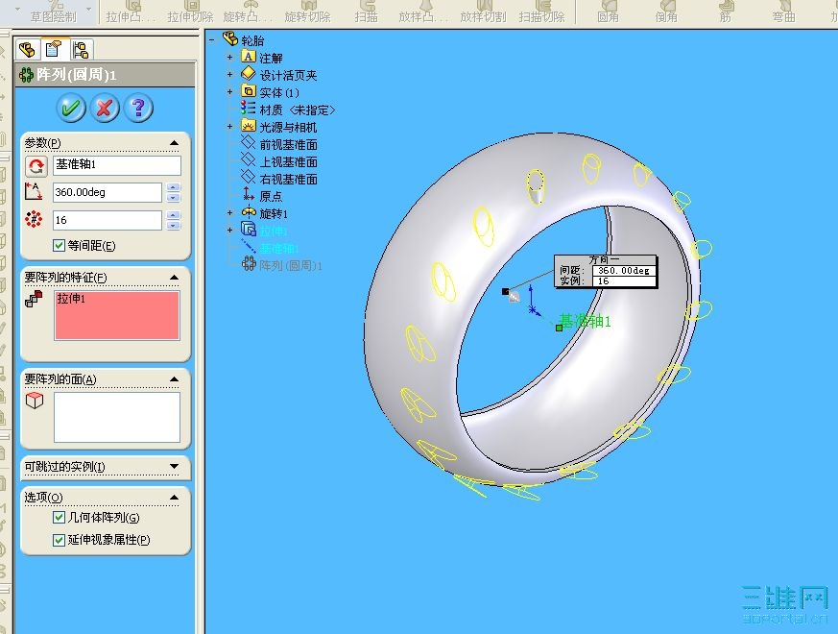Select 旋转1 revolve feature in tree
This screenshot has width=838, height=634.
[x=274, y=214]
